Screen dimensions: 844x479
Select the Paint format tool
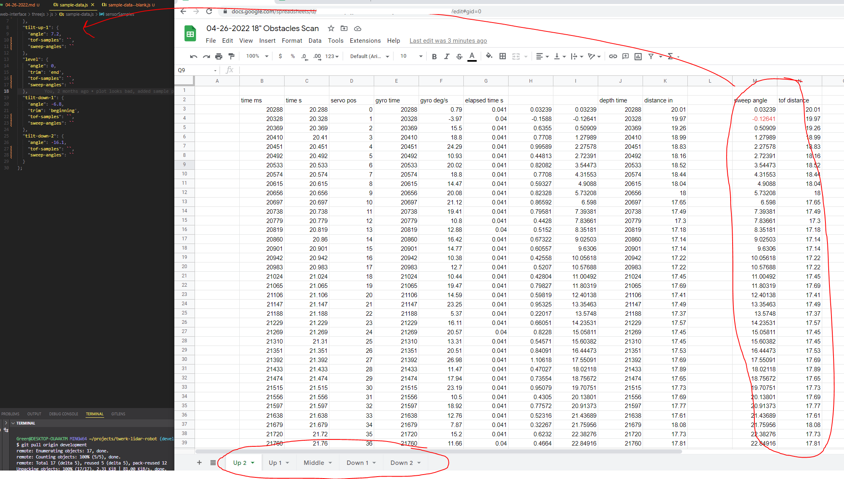point(231,56)
